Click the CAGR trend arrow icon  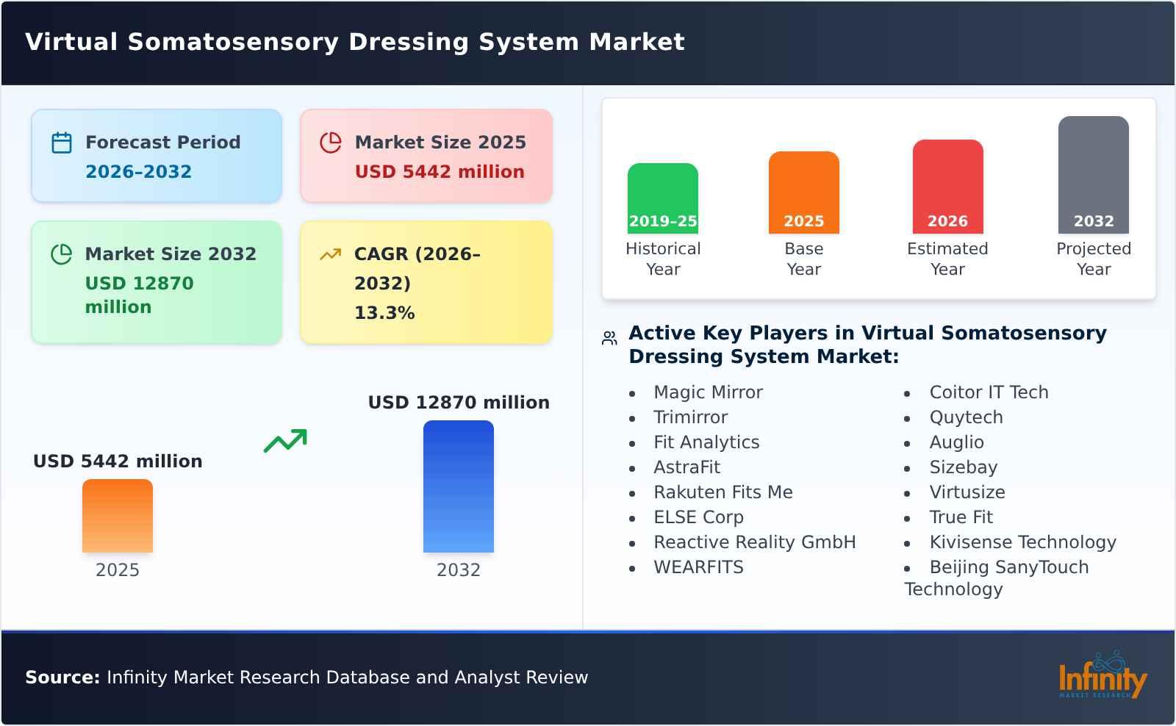331,254
